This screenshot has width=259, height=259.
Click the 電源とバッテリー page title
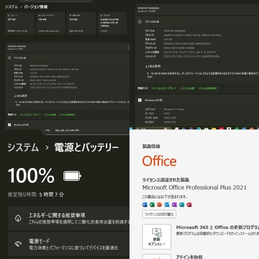pyautogui.click(x=87, y=147)
